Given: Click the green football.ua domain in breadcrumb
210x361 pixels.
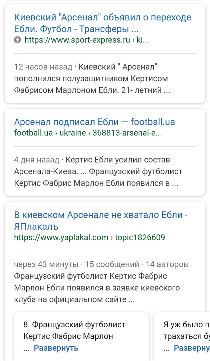Looking at the screenshot, I should tap(33, 133).
